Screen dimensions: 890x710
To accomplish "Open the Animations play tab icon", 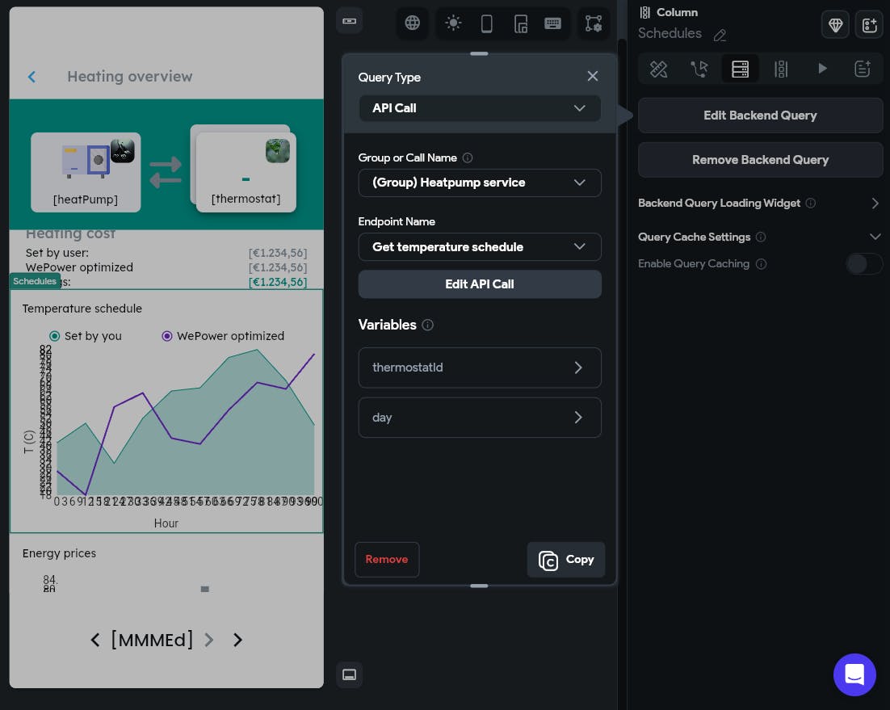I will (x=822, y=69).
